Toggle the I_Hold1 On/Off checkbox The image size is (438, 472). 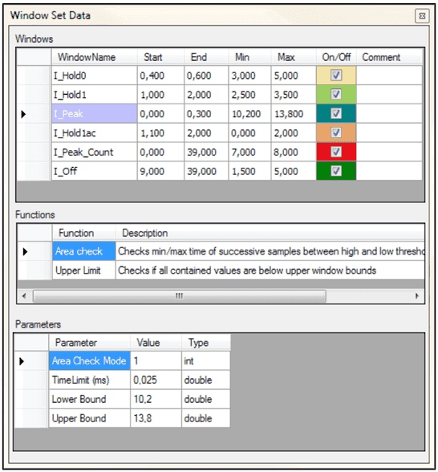(x=335, y=94)
